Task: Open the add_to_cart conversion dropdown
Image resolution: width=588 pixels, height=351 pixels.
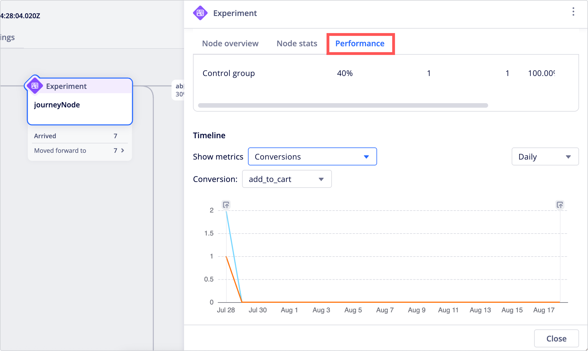Action: (287, 179)
